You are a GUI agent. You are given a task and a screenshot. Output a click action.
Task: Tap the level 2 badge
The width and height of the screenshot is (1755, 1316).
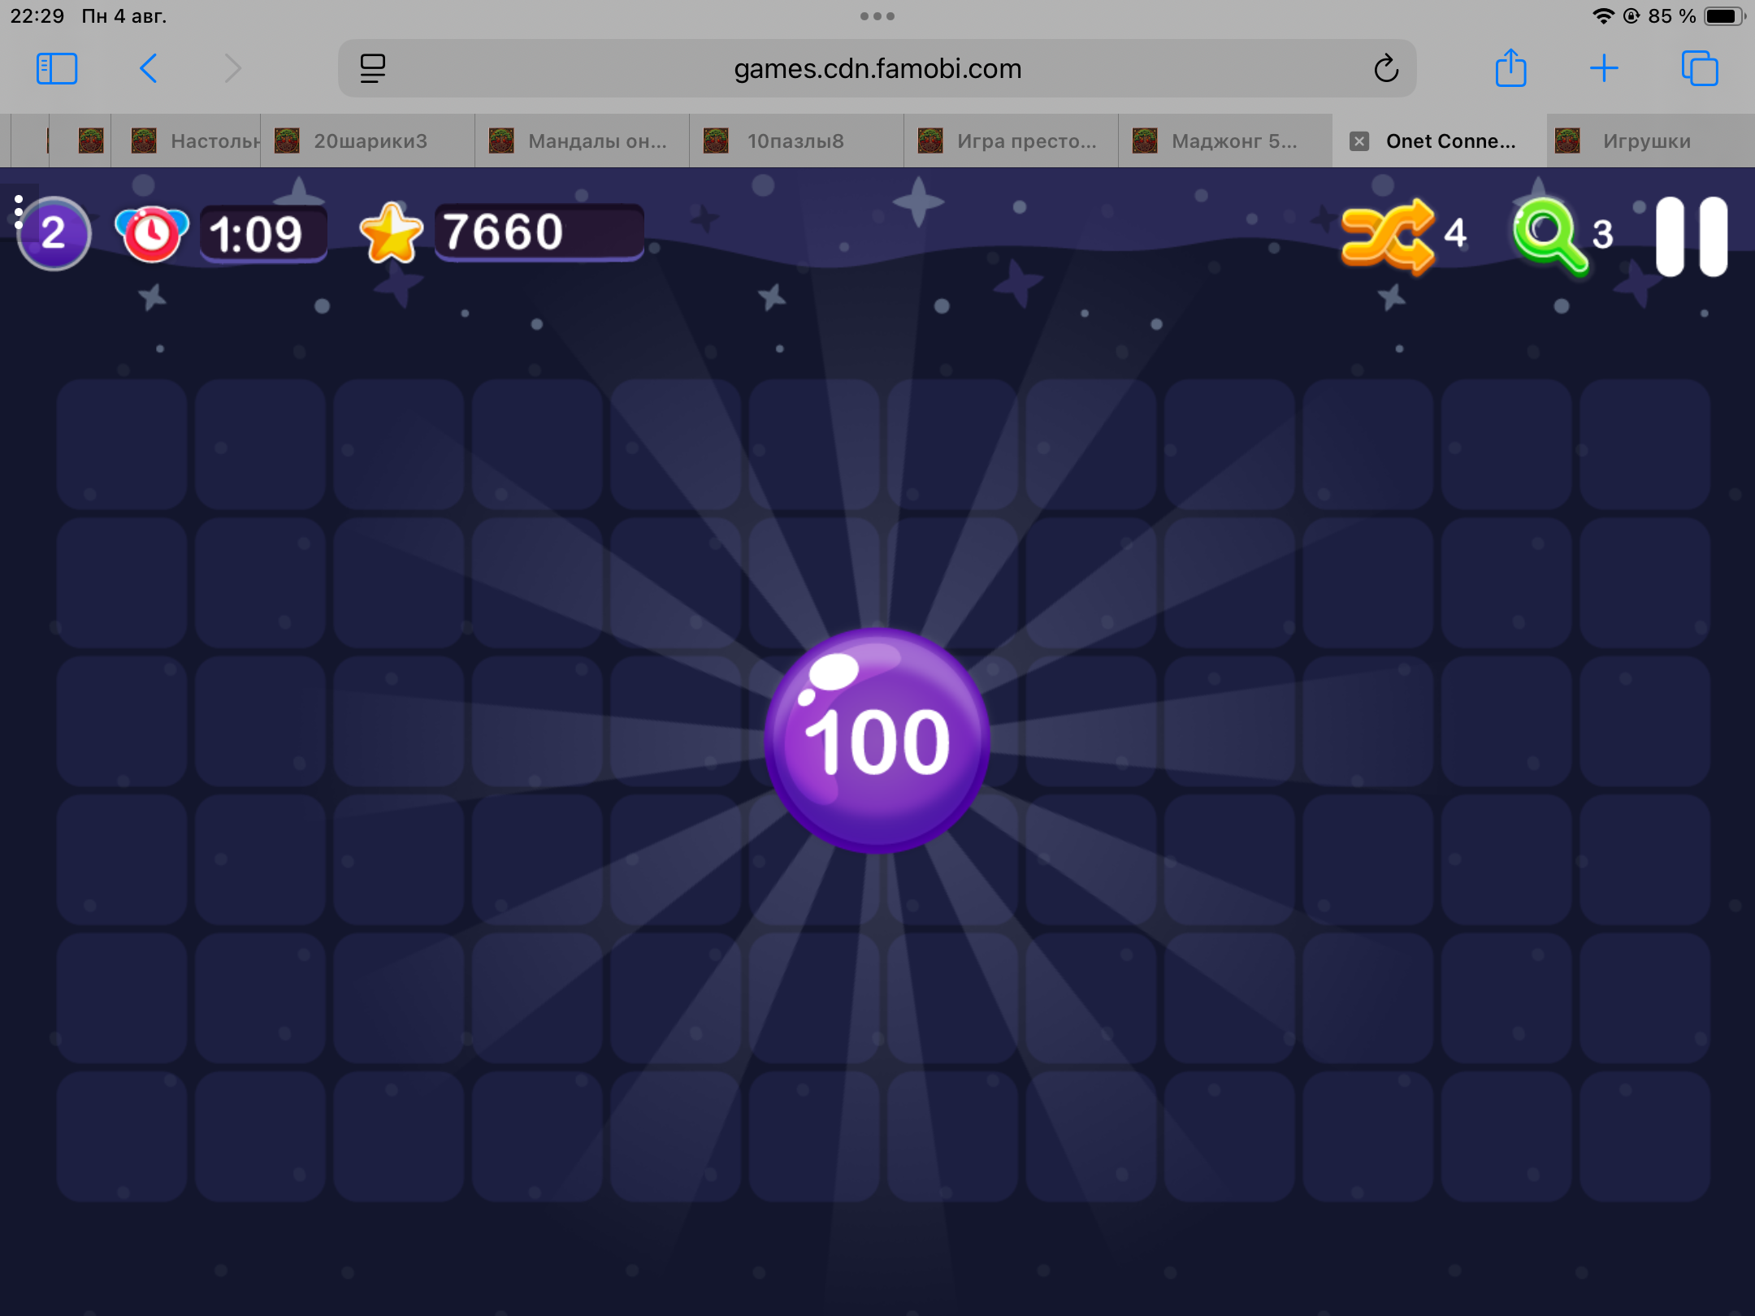point(54,234)
